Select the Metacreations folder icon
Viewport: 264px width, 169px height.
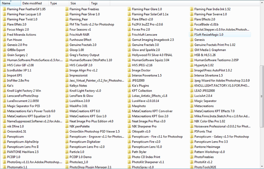[192, 106]
